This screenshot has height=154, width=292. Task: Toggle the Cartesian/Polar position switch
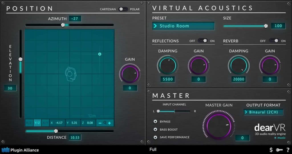point(123,9)
